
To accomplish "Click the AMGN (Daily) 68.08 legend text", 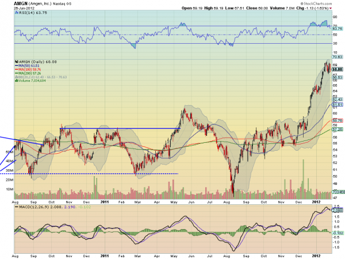I will 37,62.
